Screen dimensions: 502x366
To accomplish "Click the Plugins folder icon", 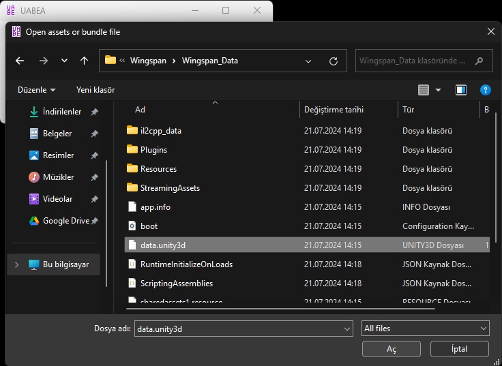I will tap(132, 149).
